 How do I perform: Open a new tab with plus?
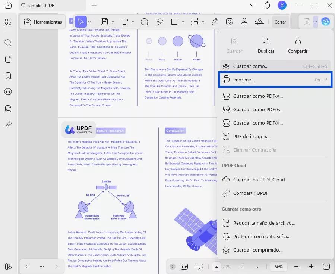click(94, 5)
